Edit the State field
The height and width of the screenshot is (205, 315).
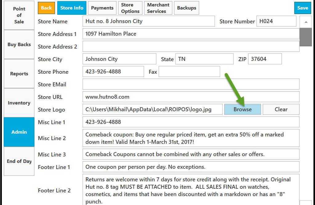click(204, 59)
